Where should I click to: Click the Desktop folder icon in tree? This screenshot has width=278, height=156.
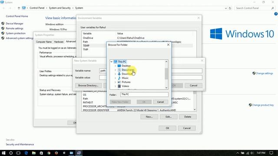pyautogui.click(x=119, y=66)
